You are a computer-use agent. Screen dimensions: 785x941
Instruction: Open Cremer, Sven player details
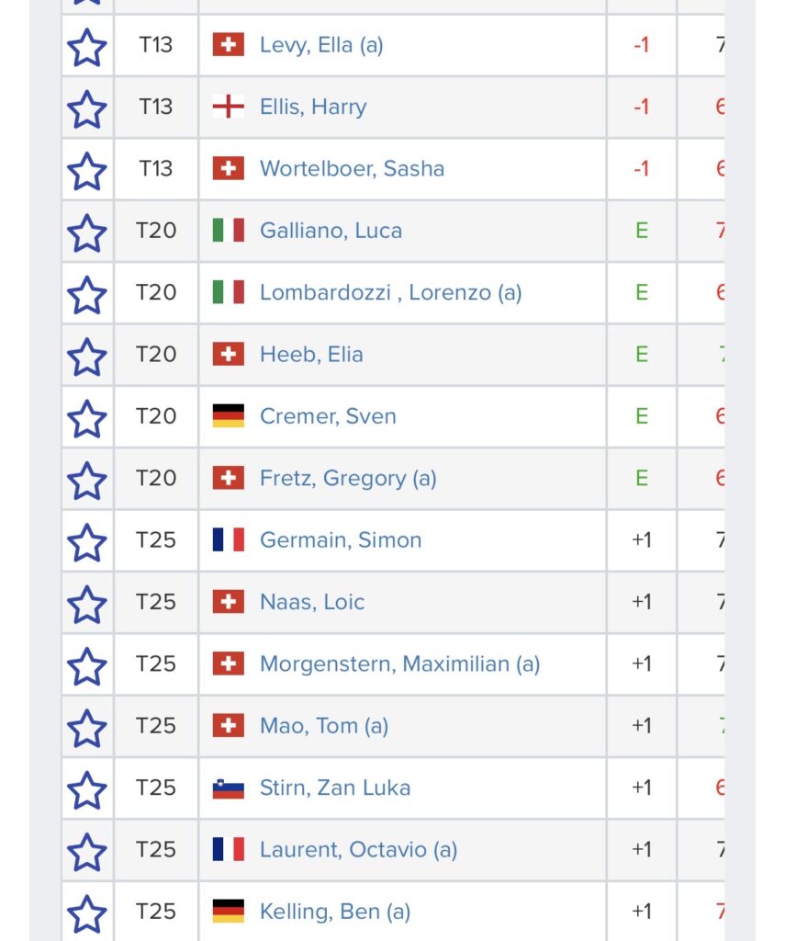coord(328,416)
